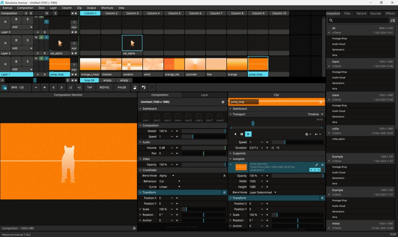Open the loop mode options icon in Transport
Viewport: 398px width, 237px height.
[x=308, y=134]
